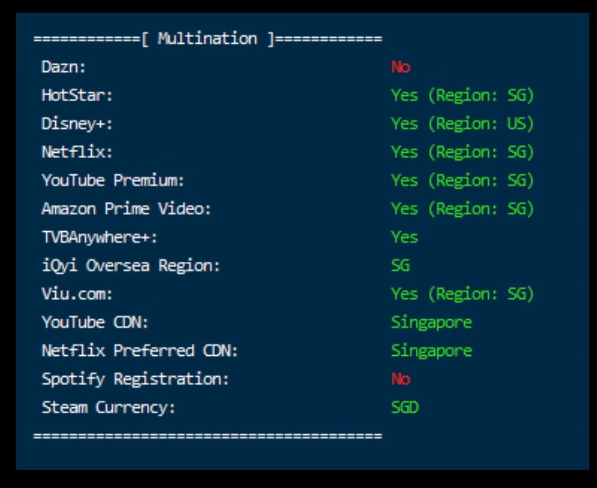Select the Yes result for TVBAnywhere+
Screen dimensions: 597x488
click(x=405, y=237)
